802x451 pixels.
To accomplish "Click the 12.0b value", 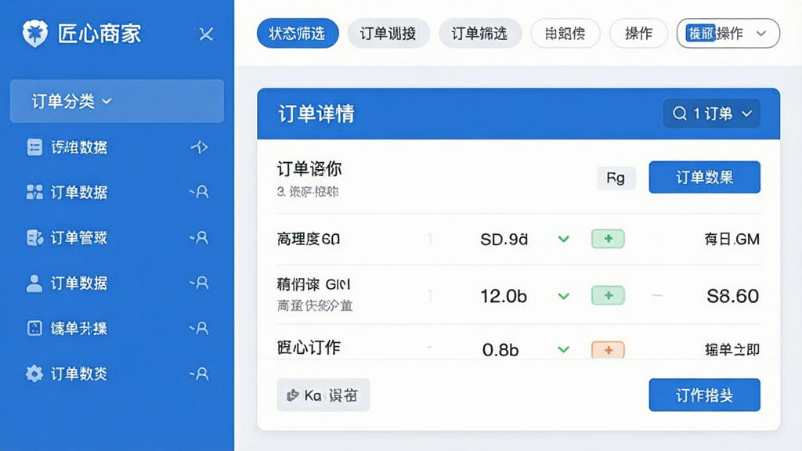I will pyautogui.click(x=504, y=296).
